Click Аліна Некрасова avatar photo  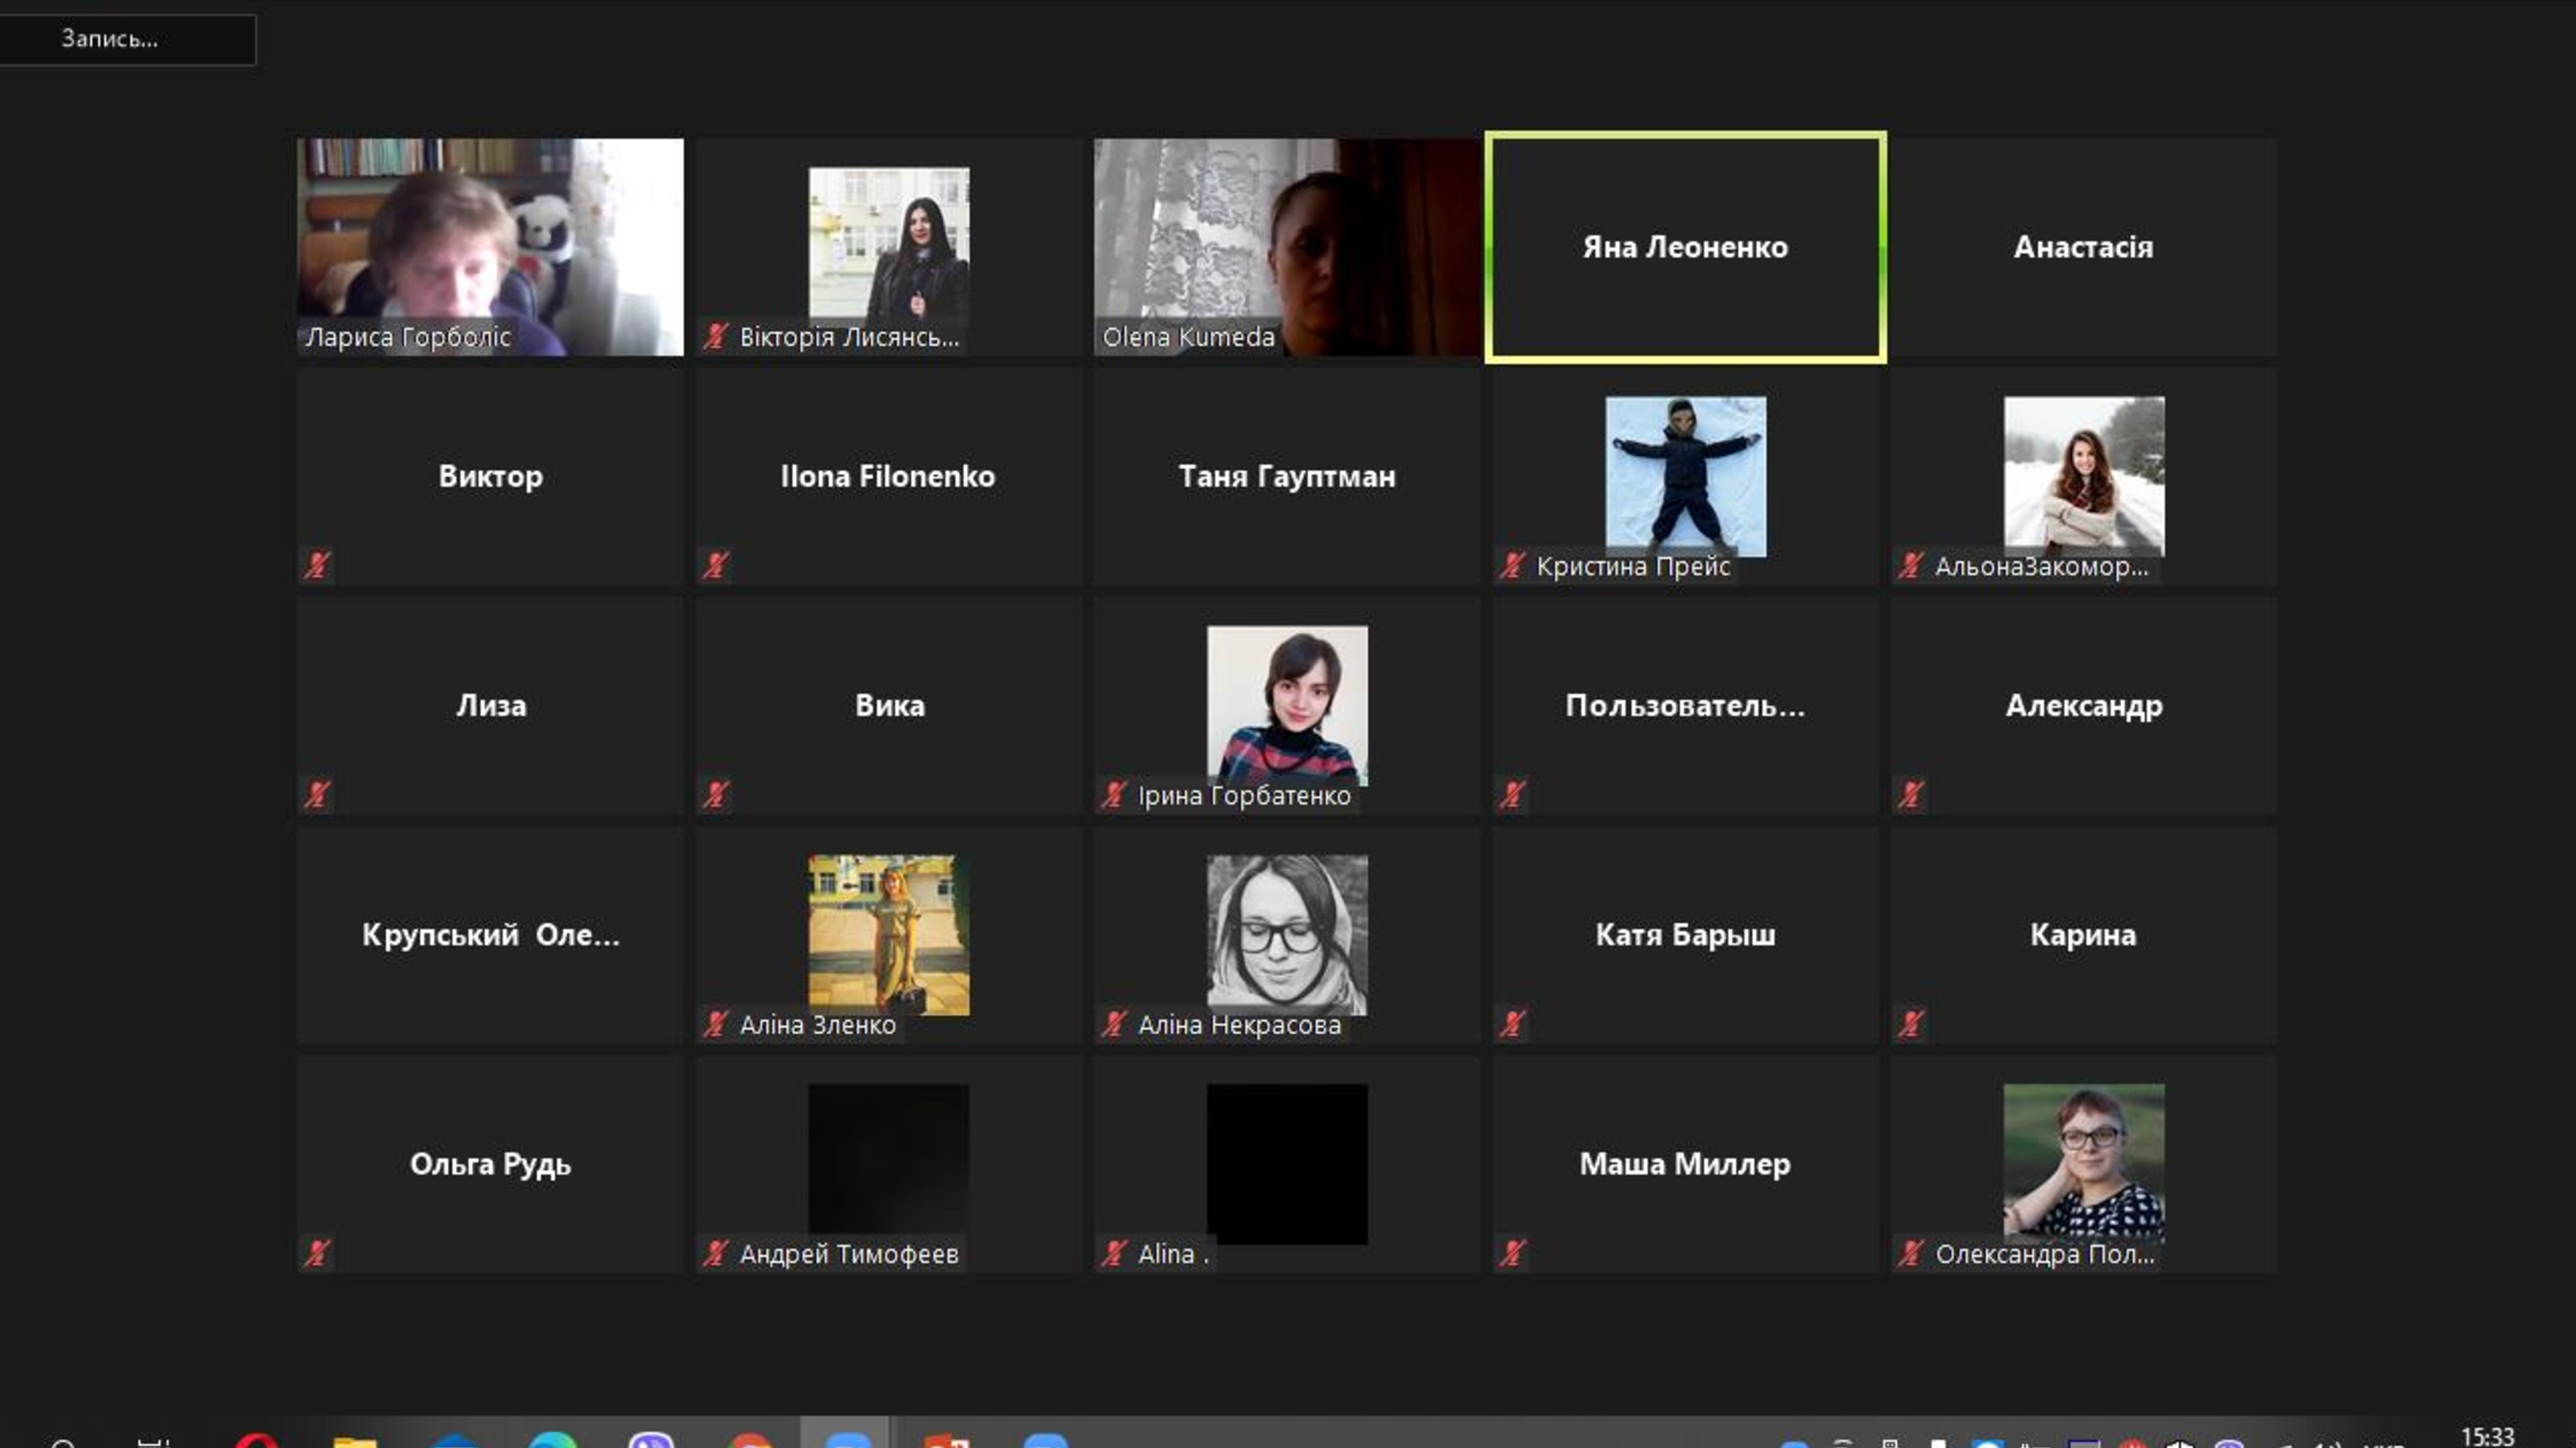tap(1287, 933)
